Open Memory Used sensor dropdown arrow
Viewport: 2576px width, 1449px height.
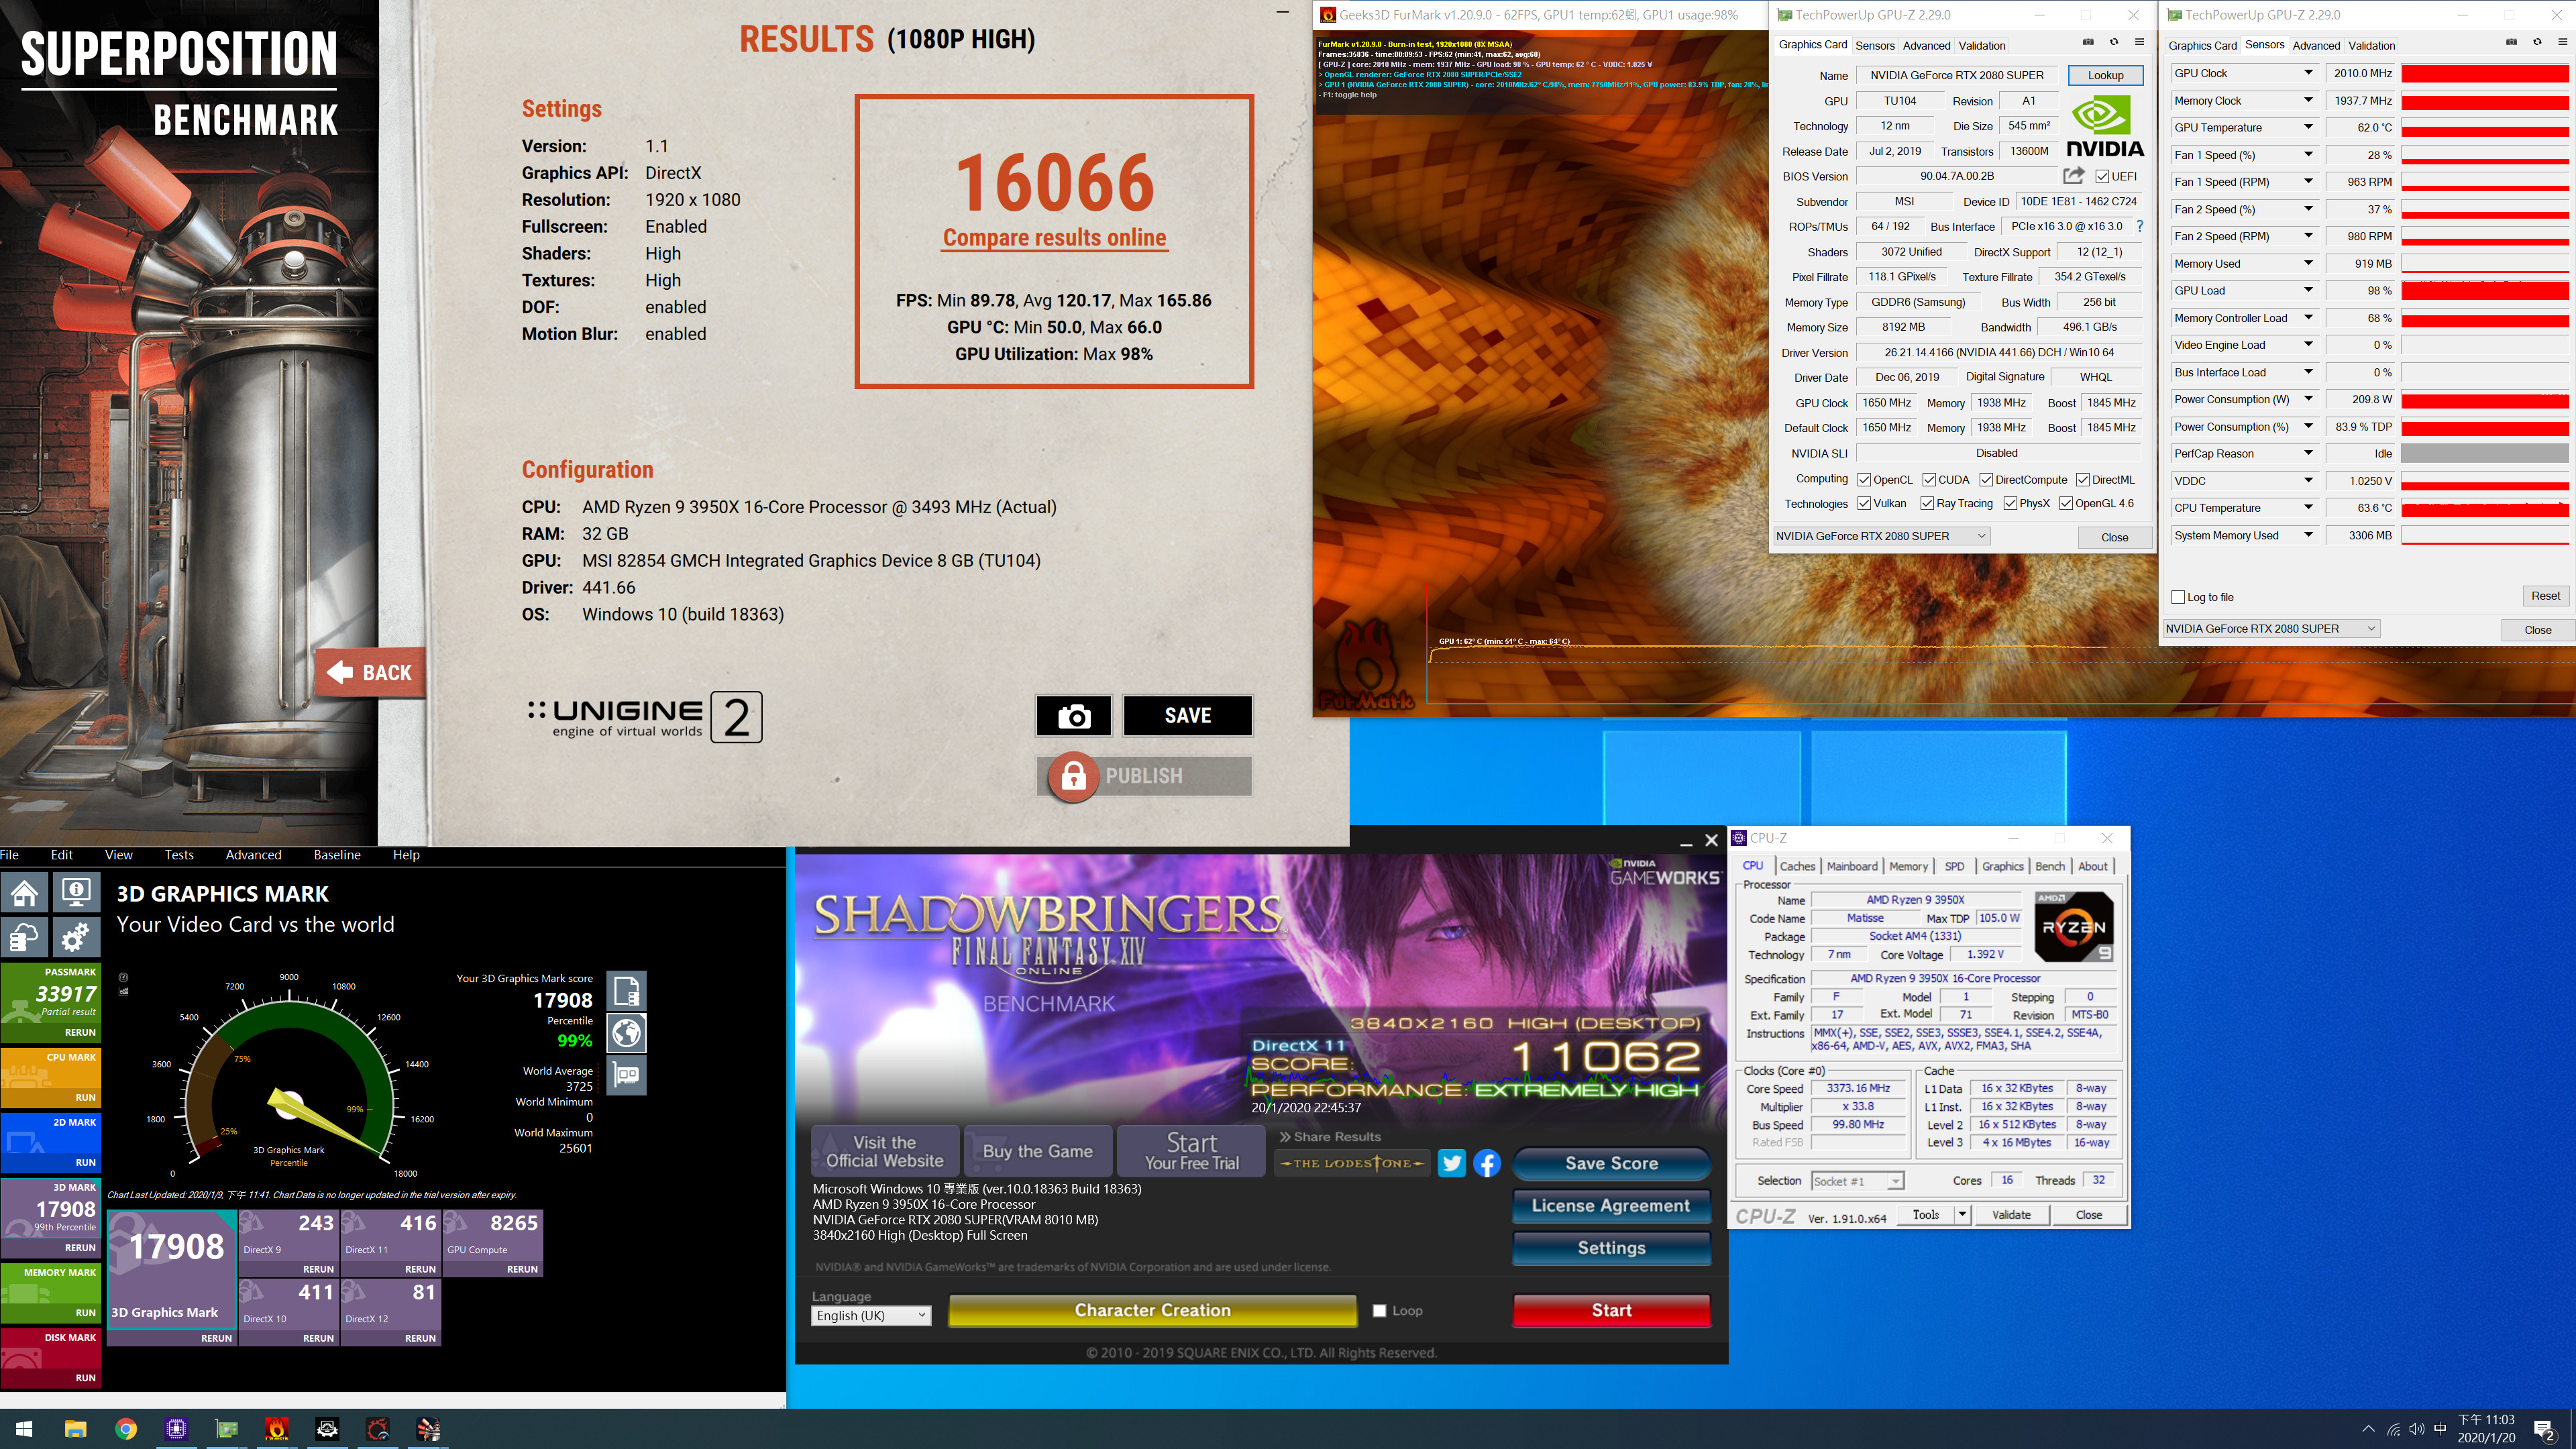pos(2308,263)
